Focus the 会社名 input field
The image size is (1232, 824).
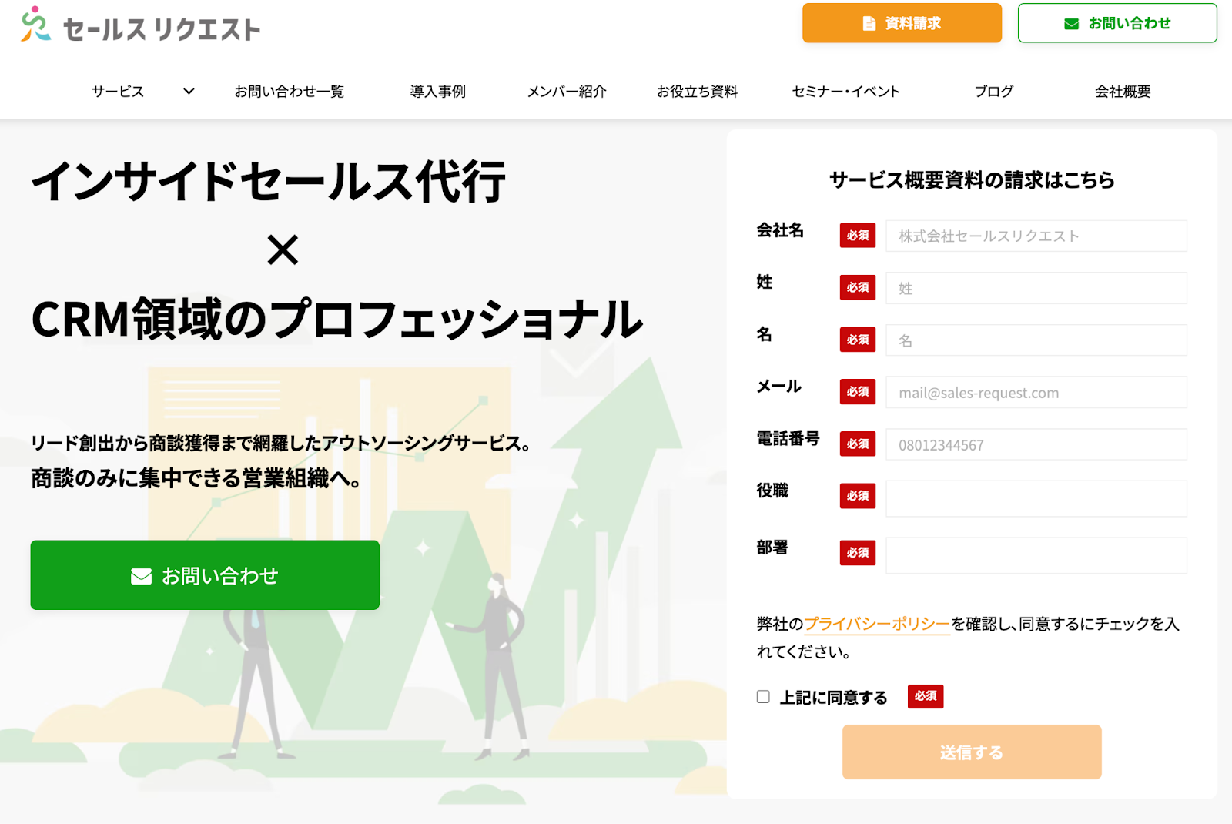[1036, 236]
